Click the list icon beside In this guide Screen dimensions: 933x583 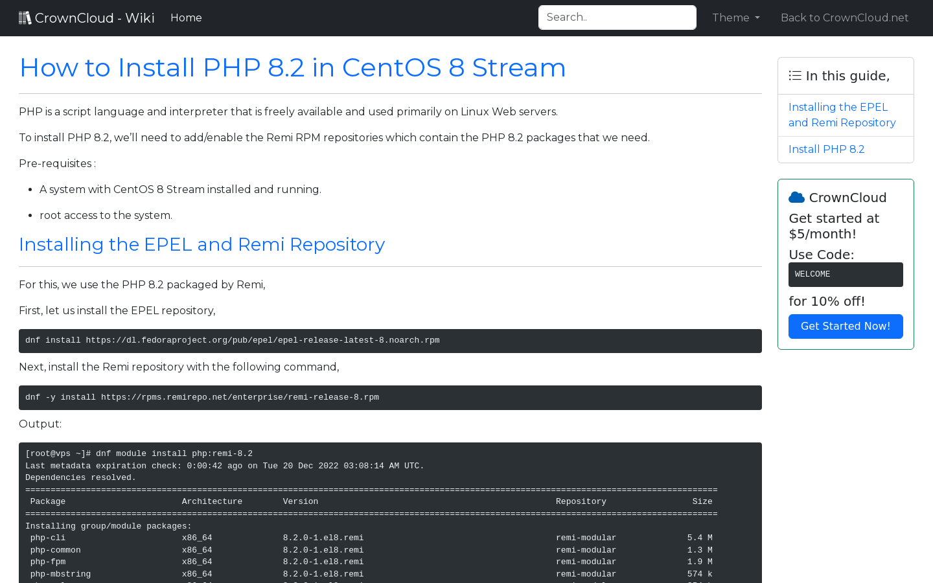pyautogui.click(x=795, y=76)
